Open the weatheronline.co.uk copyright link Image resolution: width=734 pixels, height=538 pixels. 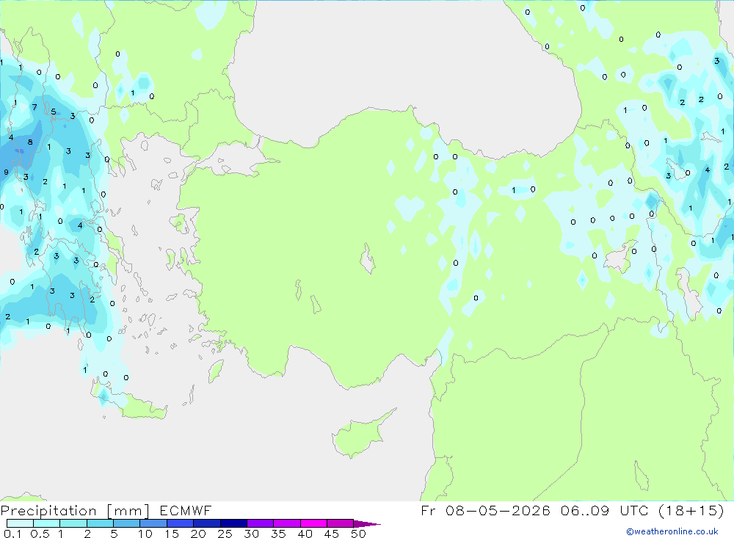(x=672, y=531)
